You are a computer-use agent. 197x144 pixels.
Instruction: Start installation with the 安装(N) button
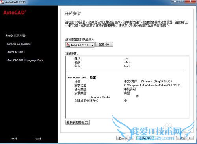tap(145, 138)
